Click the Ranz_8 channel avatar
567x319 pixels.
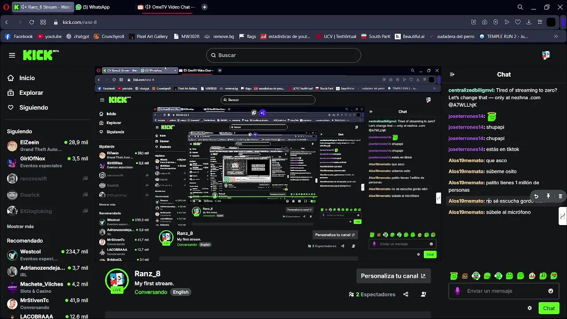pos(117,280)
